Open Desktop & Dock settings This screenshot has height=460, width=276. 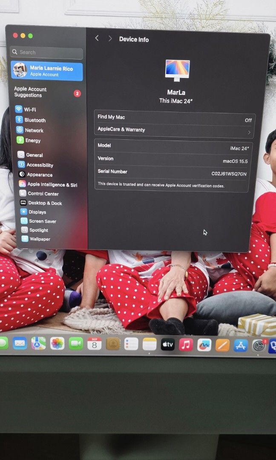(41, 203)
